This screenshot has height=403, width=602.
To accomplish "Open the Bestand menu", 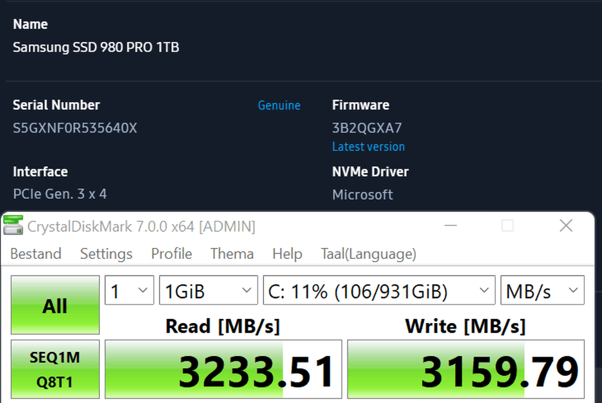I will pyautogui.click(x=36, y=254).
